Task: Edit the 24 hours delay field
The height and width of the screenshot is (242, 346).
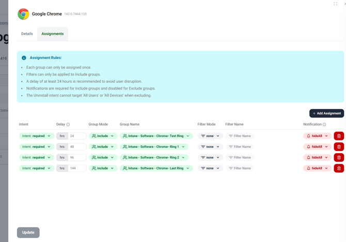Action: (x=77, y=136)
